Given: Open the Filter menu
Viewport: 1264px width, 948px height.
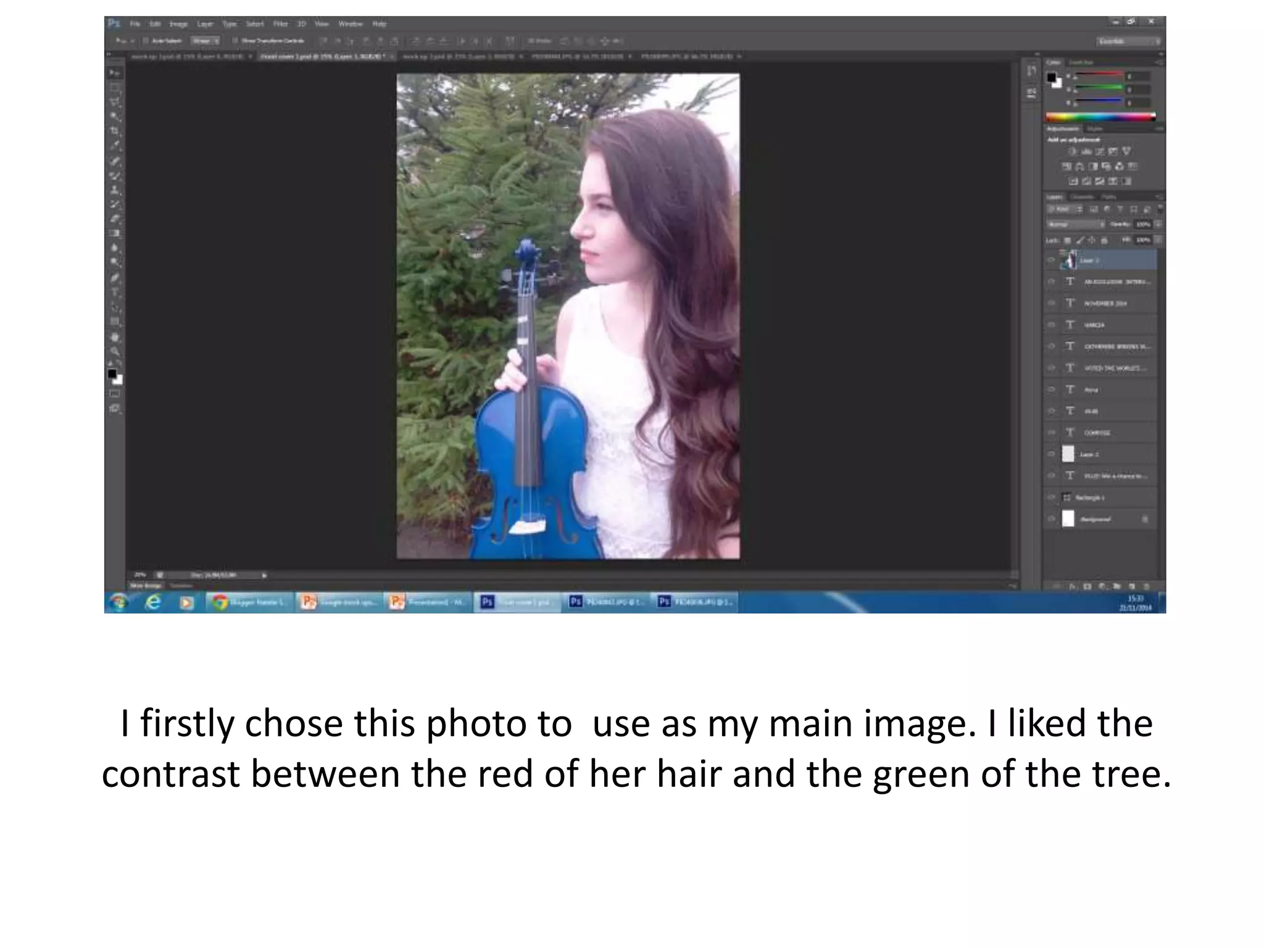Looking at the screenshot, I should click(281, 23).
